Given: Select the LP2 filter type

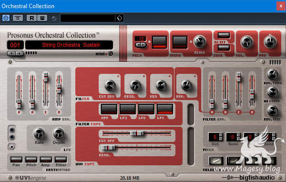Looking at the screenshot, I should pos(146,109).
